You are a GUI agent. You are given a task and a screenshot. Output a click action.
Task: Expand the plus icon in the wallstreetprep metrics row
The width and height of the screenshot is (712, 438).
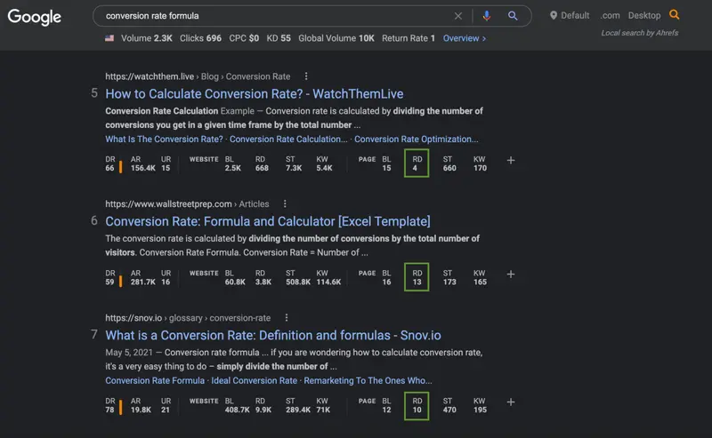coord(511,274)
